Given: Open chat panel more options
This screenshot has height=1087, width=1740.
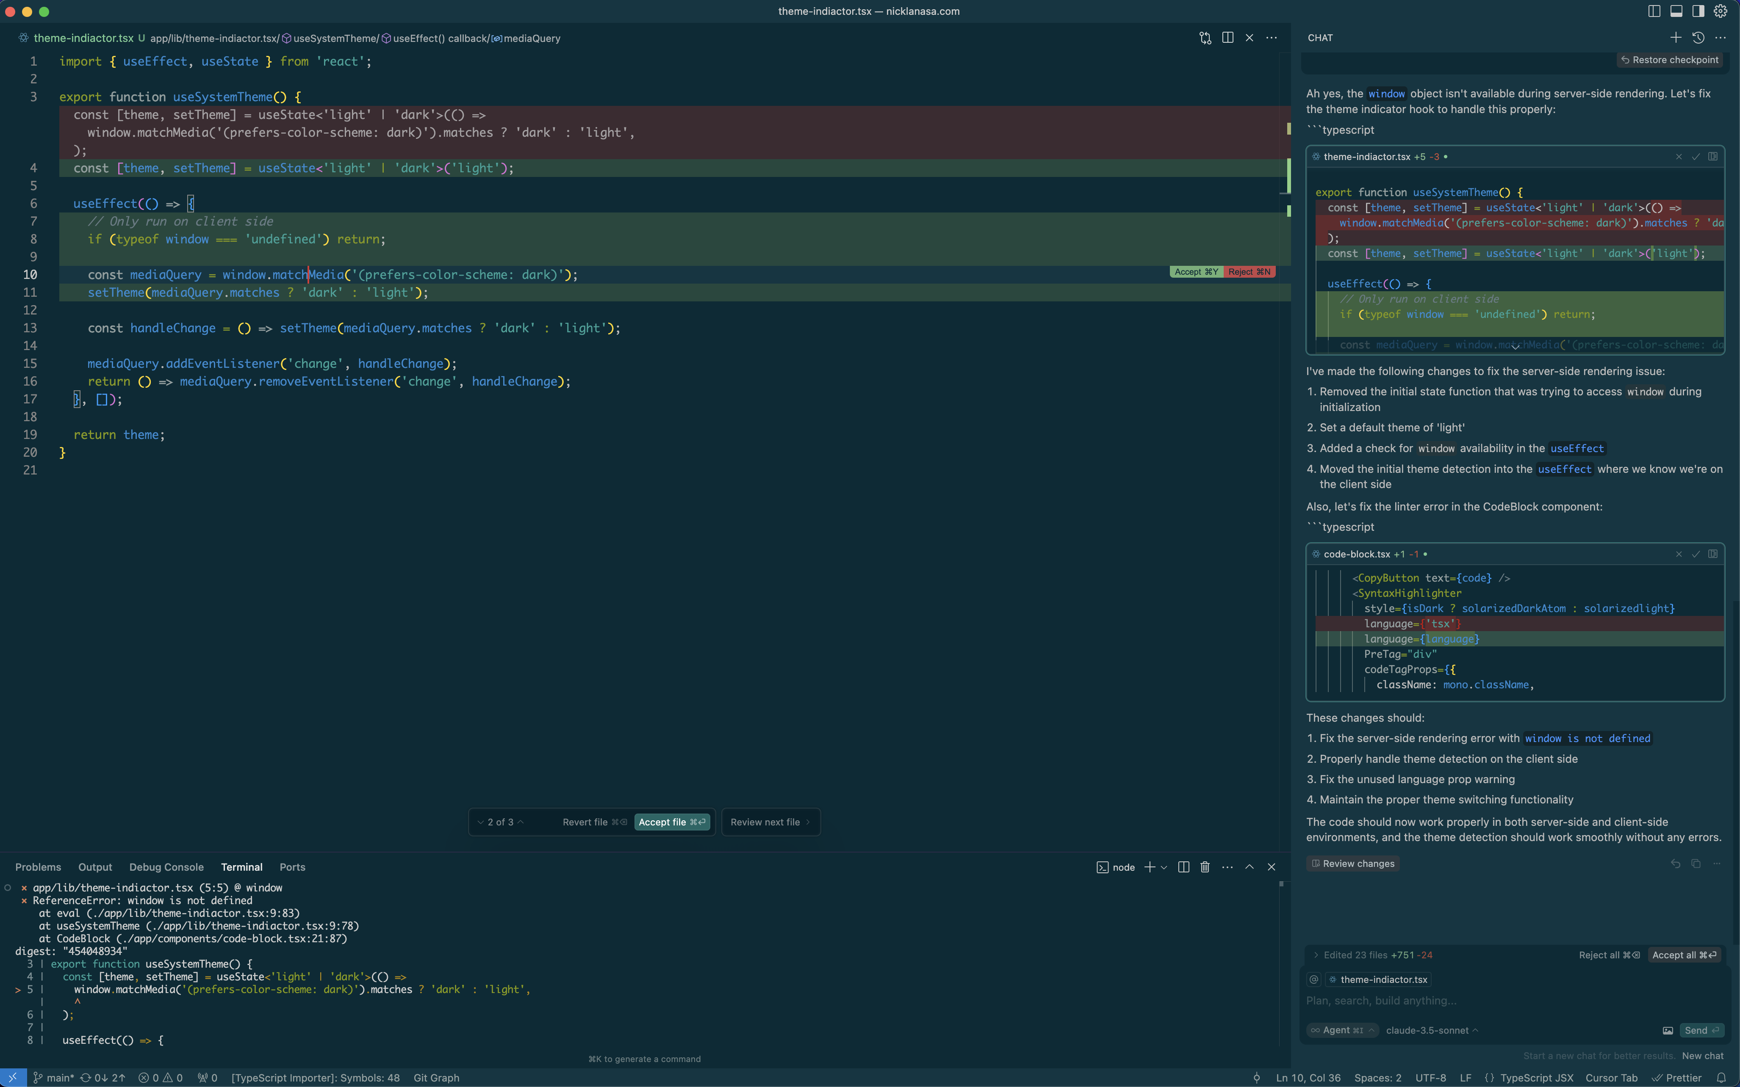Looking at the screenshot, I should tap(1720, 37).
